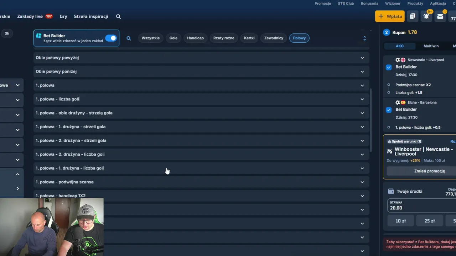
Task: Click the 3h time filter chip
Action: point(7,33)
